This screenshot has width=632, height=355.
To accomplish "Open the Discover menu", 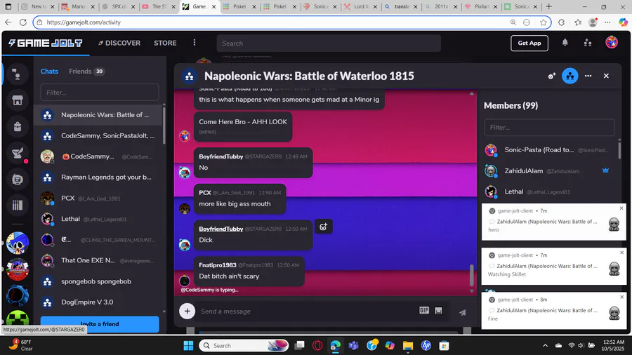I will [119, 43].
